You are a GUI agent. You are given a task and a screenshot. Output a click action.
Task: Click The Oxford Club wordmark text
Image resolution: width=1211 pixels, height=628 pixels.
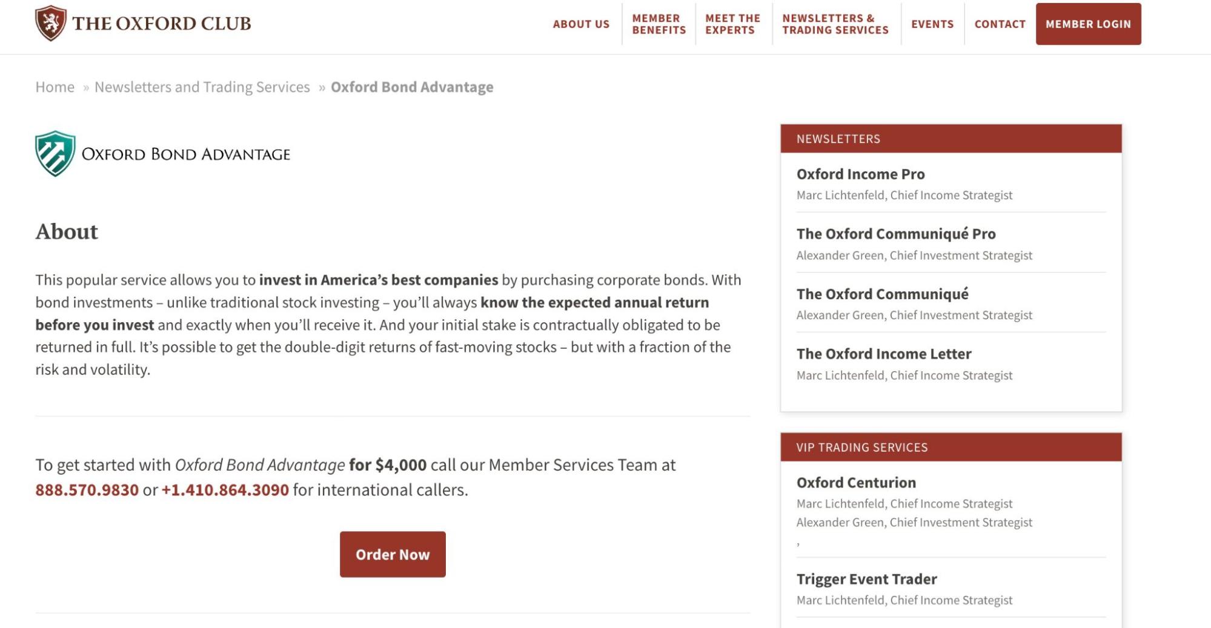point(162,24)
